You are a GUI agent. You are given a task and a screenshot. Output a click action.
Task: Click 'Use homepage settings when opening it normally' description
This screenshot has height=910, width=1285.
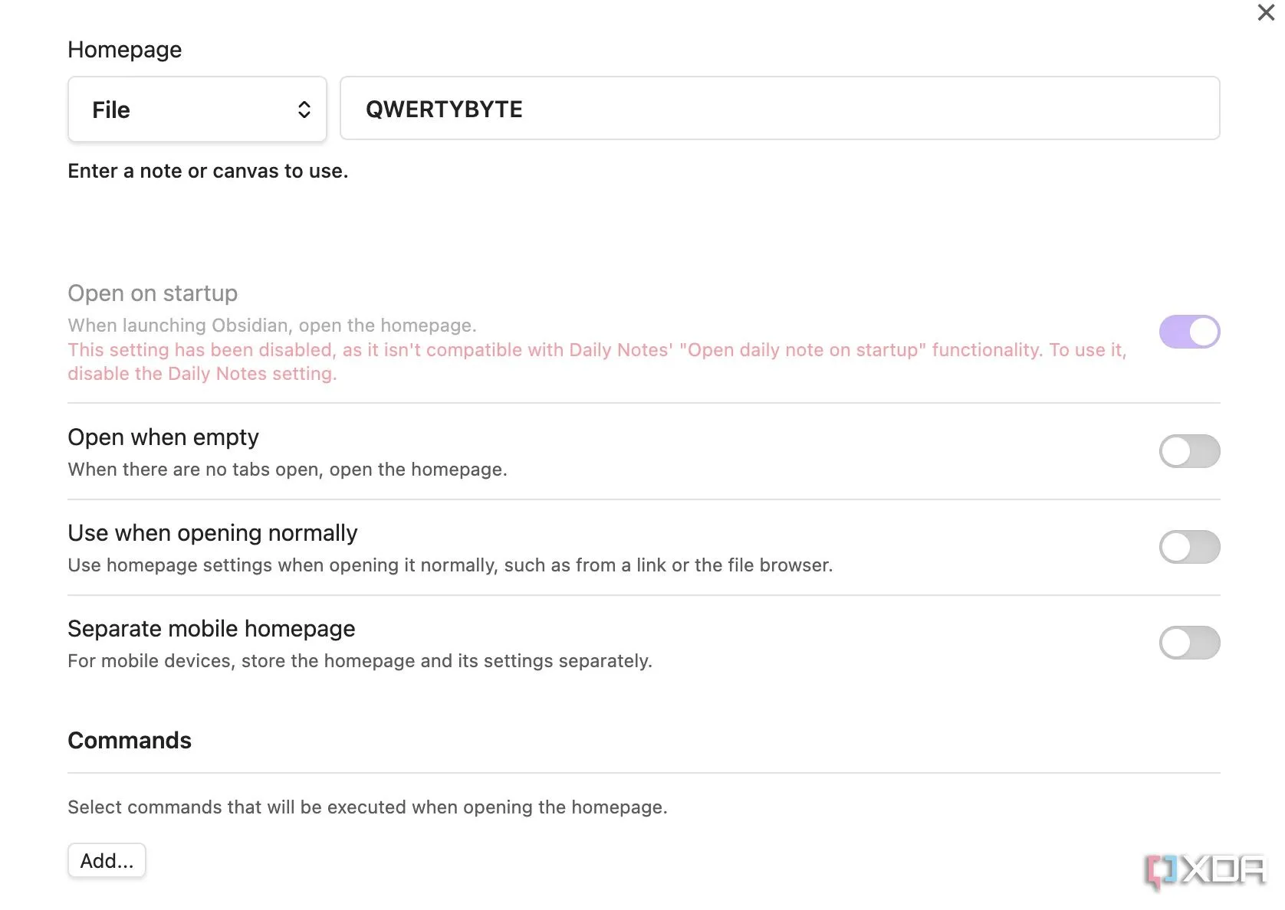[x=450, y=565]
